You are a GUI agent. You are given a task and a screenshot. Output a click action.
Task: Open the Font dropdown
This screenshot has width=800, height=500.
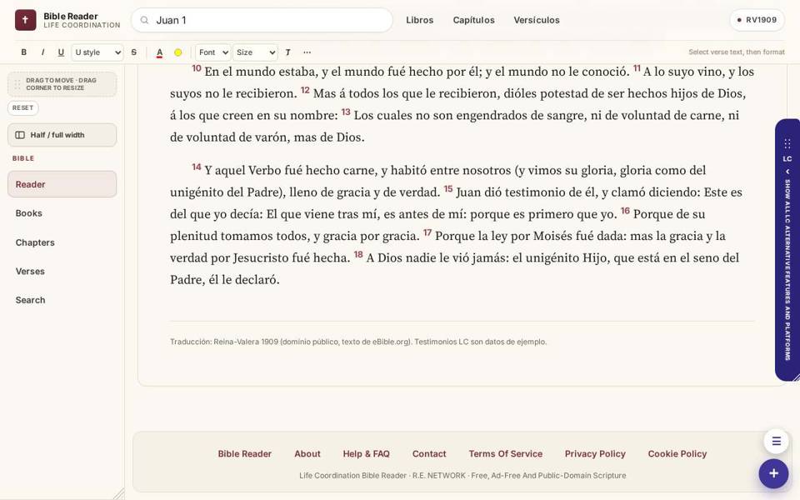pyautogui.click(x=212, y=52)
